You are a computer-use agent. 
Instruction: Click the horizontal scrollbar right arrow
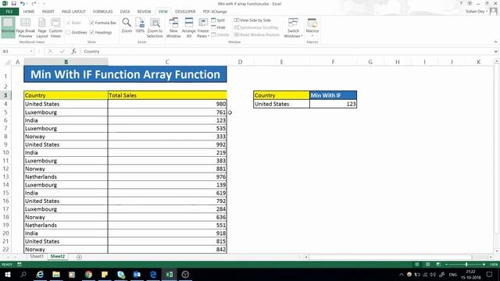[x=491, y=257]
